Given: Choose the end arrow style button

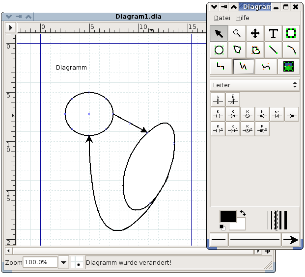Looking at the screenshot, I should pos(291,240).
